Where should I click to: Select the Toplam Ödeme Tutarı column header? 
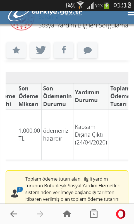[119, 96]
